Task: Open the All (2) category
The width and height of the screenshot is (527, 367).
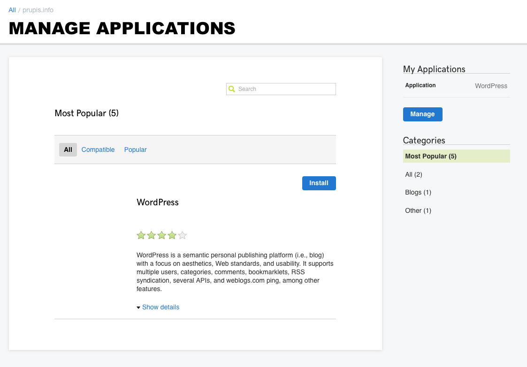Action: pyautogui.click(x=413, y=174)
